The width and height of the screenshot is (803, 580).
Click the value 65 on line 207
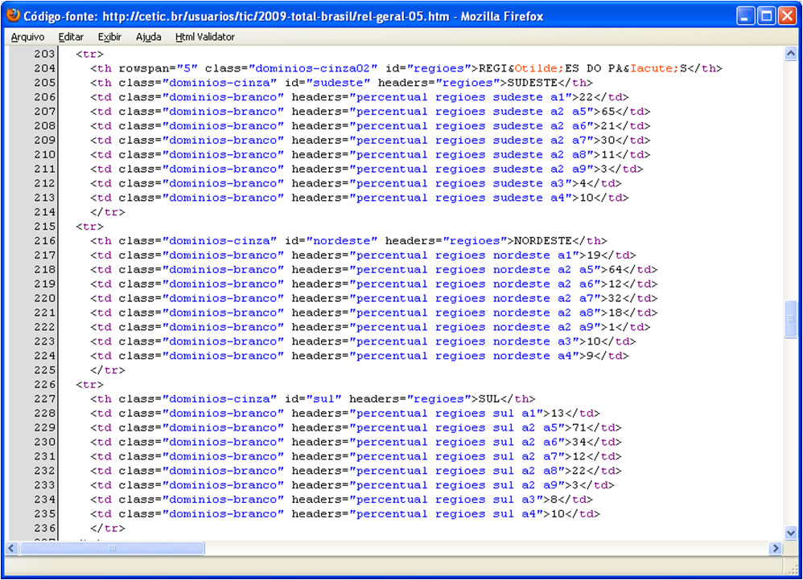(x=607, y=111)
